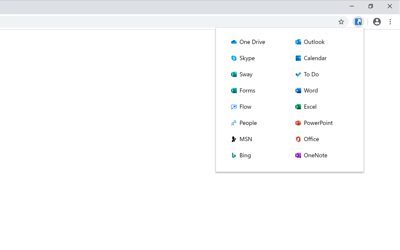Open the browser profile avatar
This screenshot has width=400, height=250.
(x=377, y=22)
